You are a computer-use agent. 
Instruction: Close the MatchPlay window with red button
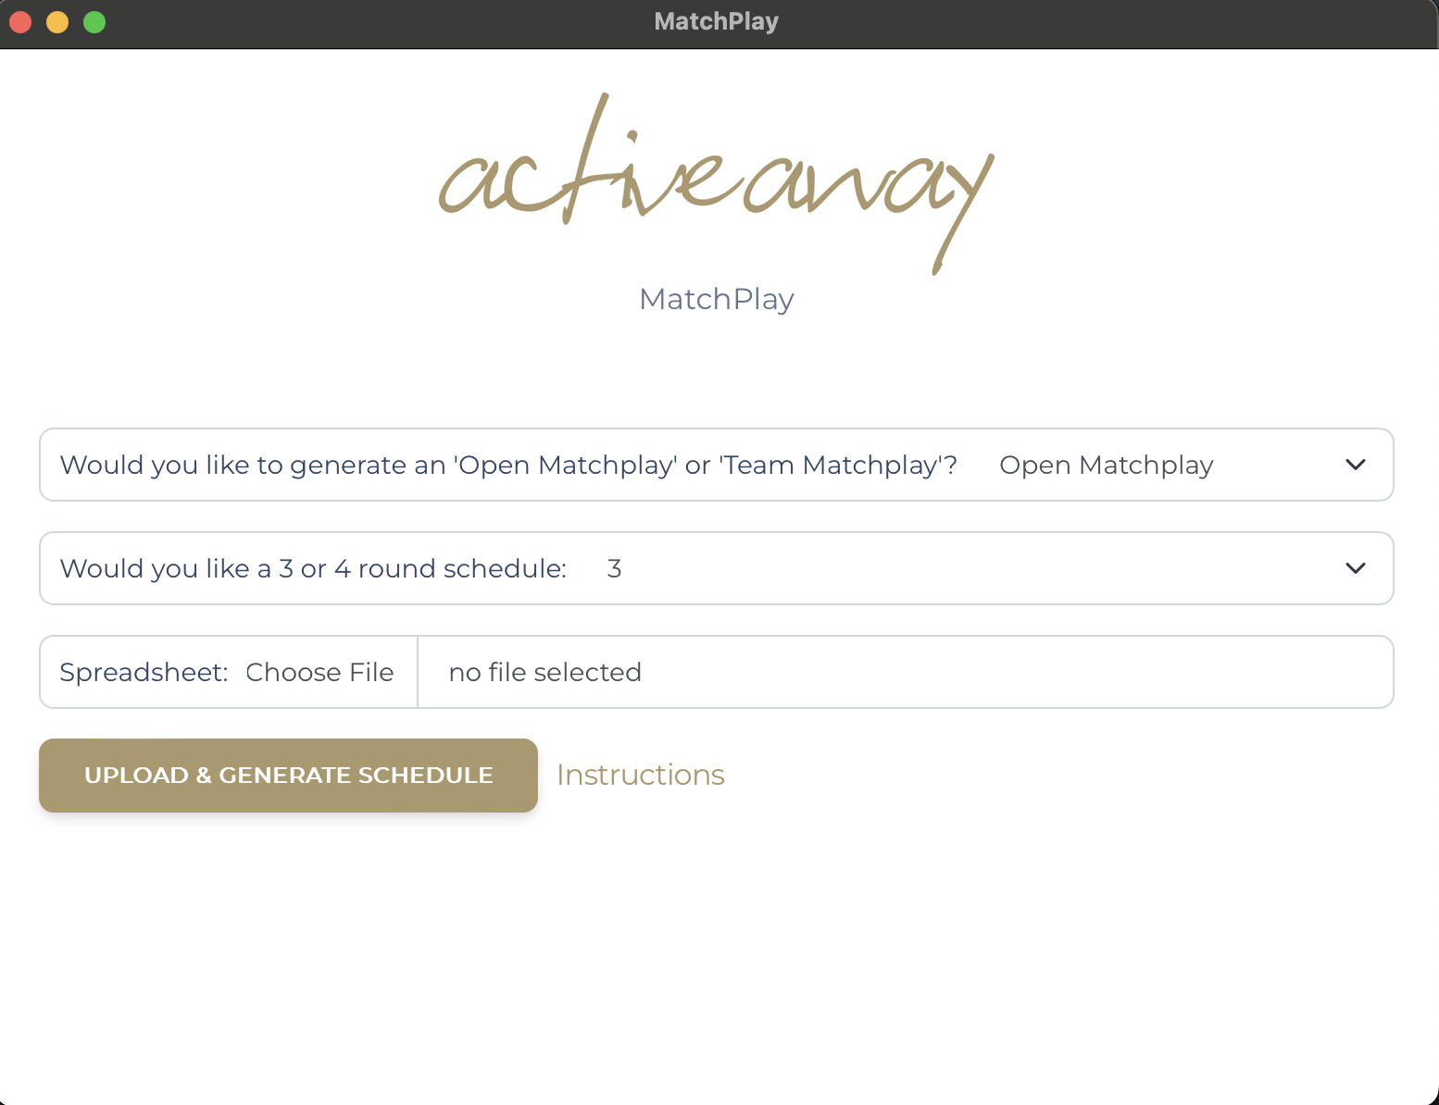click(20, 21)
